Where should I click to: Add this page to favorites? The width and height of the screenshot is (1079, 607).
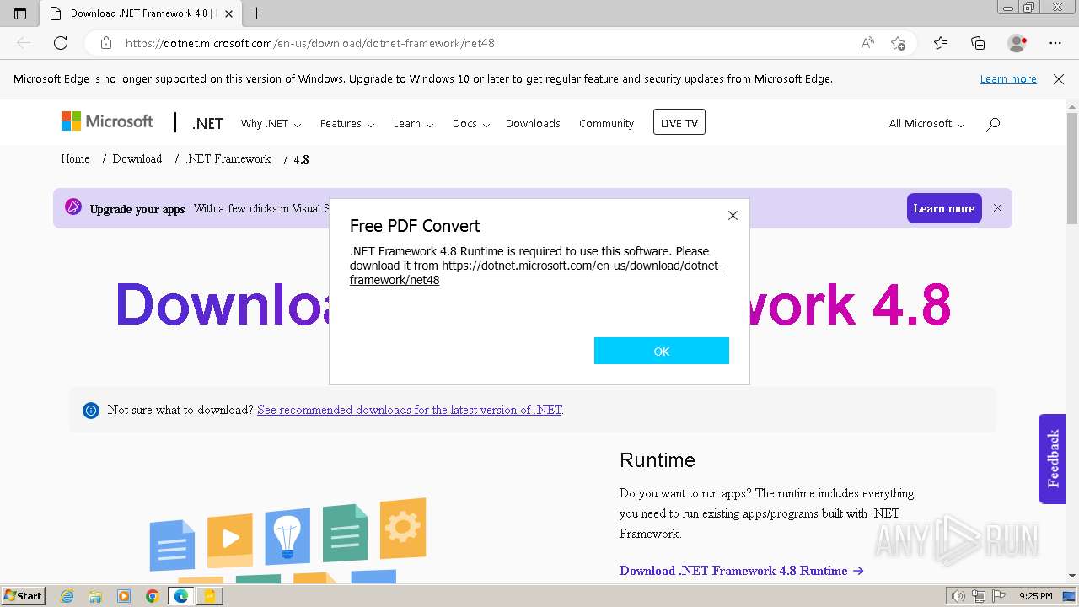click(x=898, y=43)
